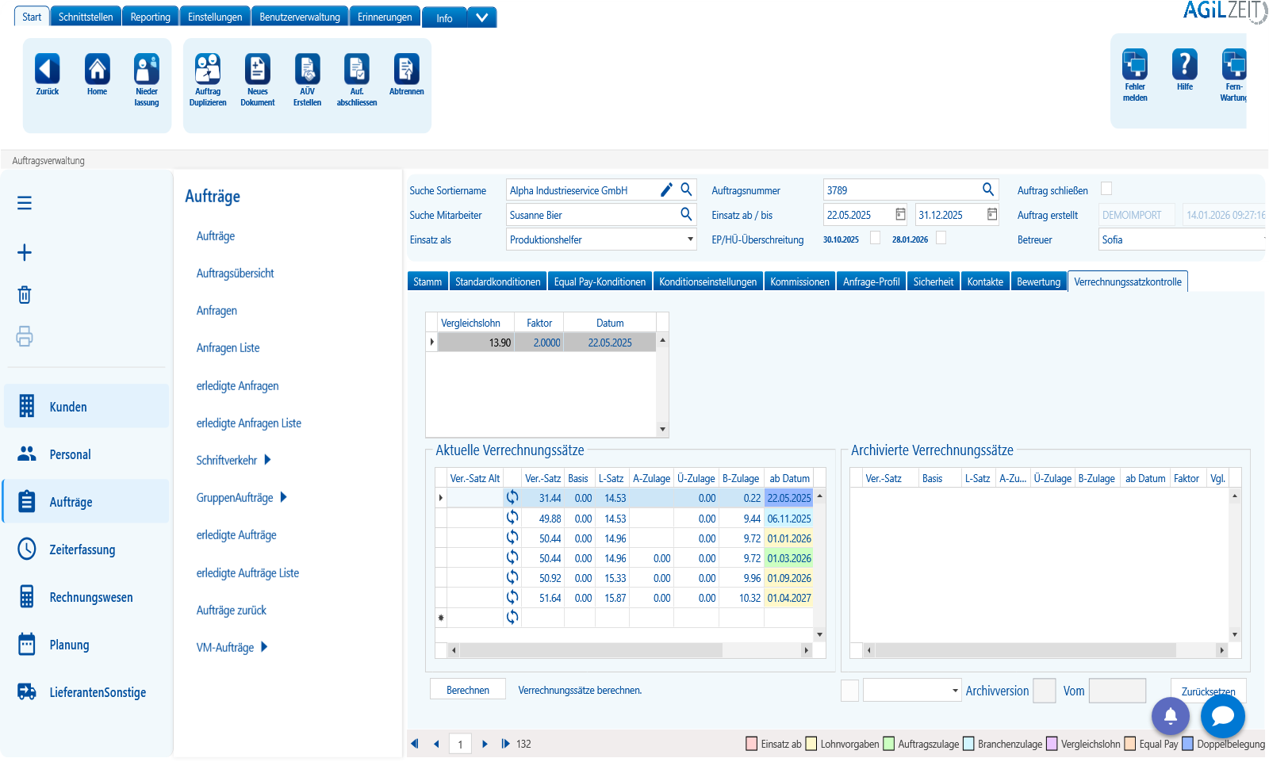Click the Berechnen button
Screen dimensions: 1269x762
click(468, 690)
